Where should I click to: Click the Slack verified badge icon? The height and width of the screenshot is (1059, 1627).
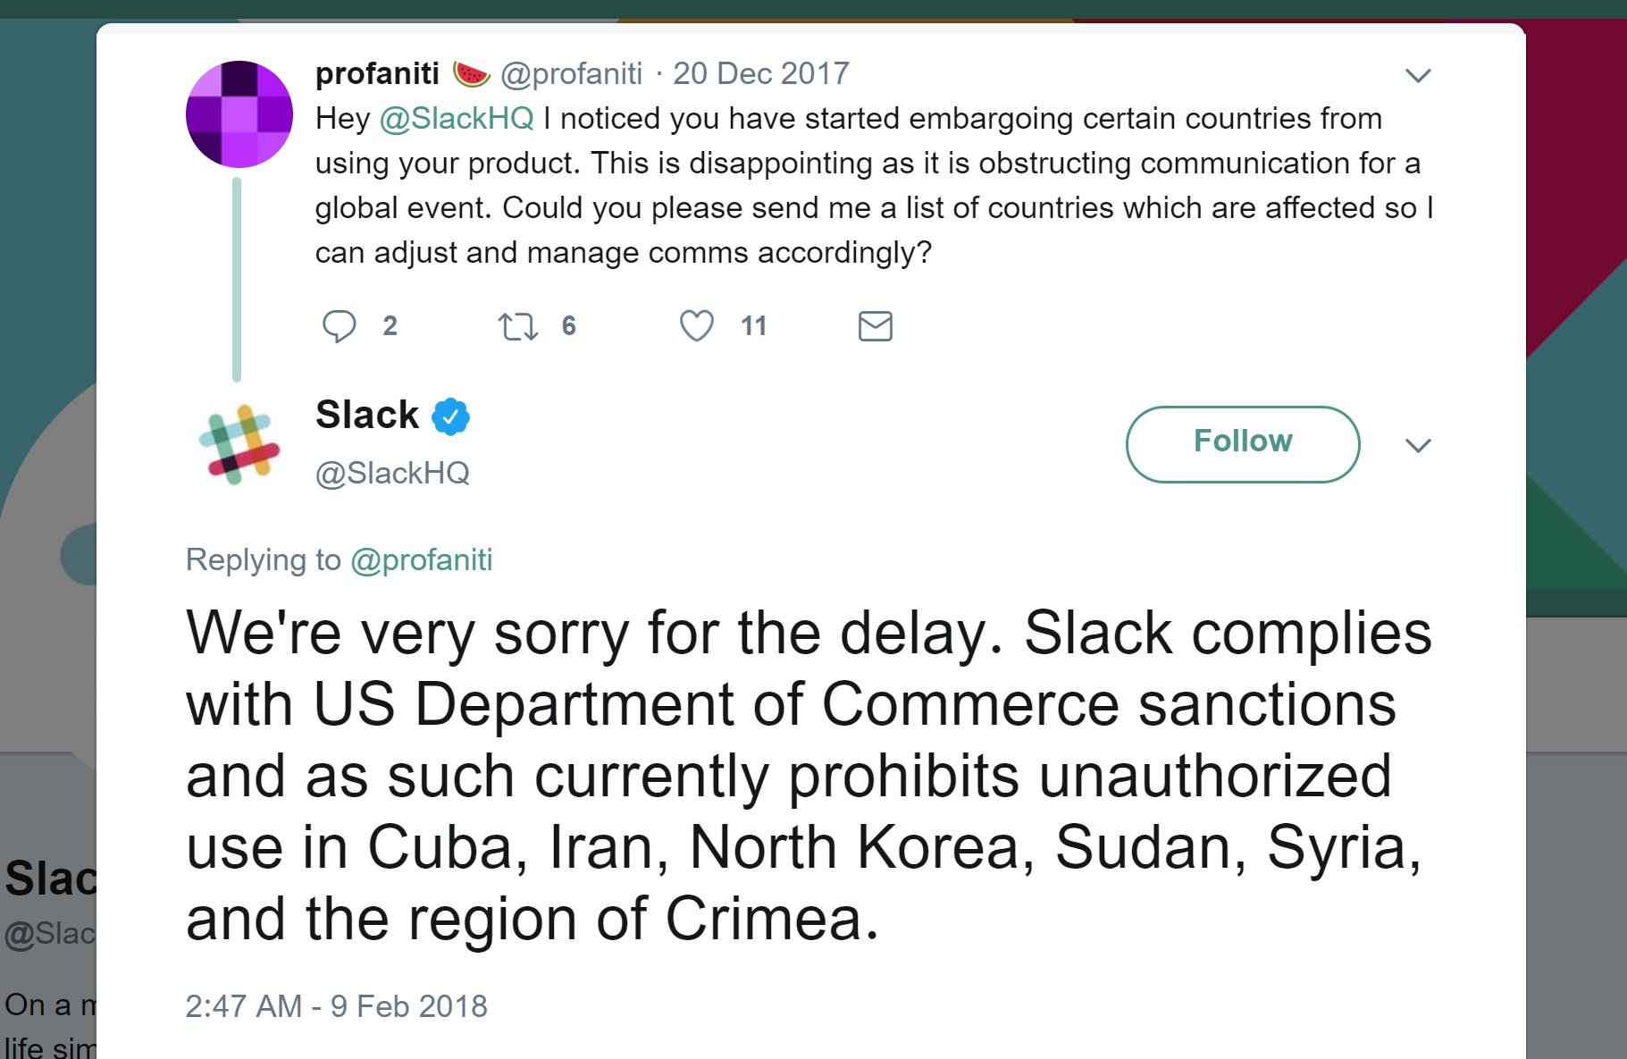click(451, 416)
